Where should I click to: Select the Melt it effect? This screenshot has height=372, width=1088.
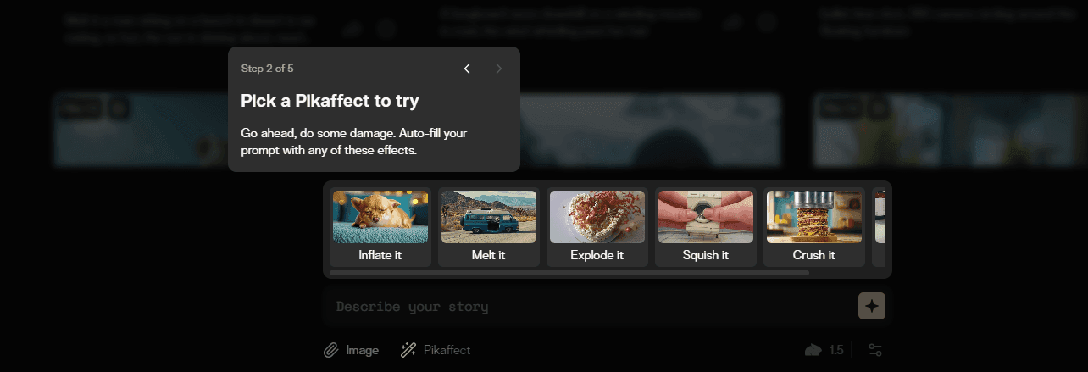coord(489,227)
